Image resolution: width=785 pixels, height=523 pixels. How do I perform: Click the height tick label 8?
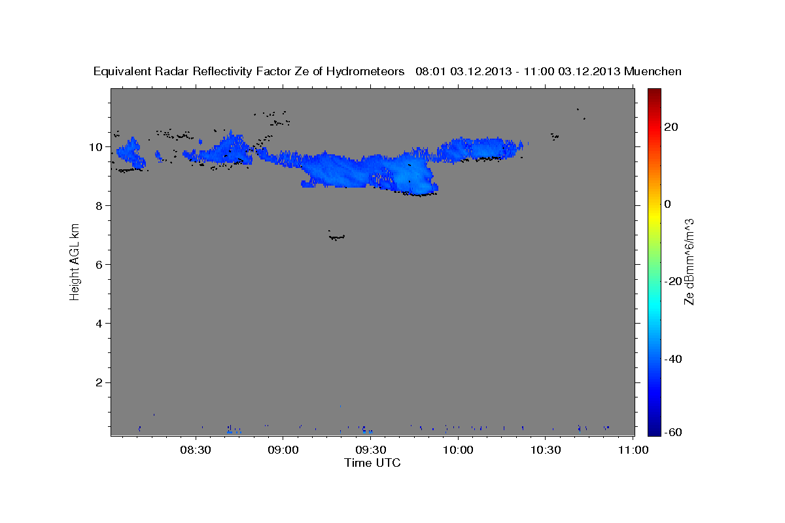99,206
